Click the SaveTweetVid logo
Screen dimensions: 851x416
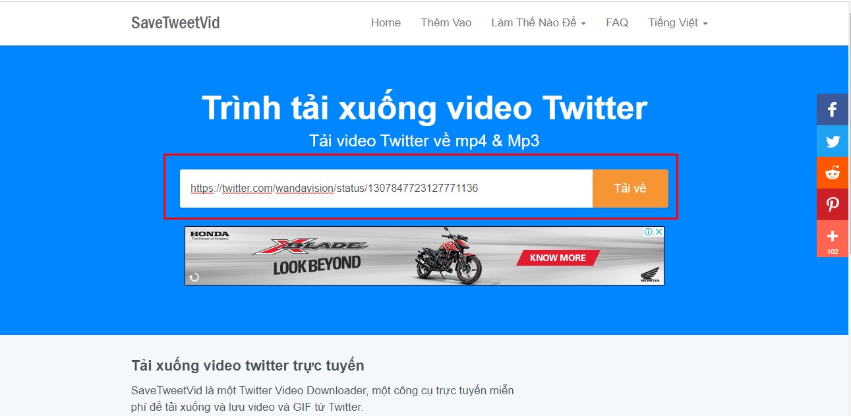coord(175,22)
